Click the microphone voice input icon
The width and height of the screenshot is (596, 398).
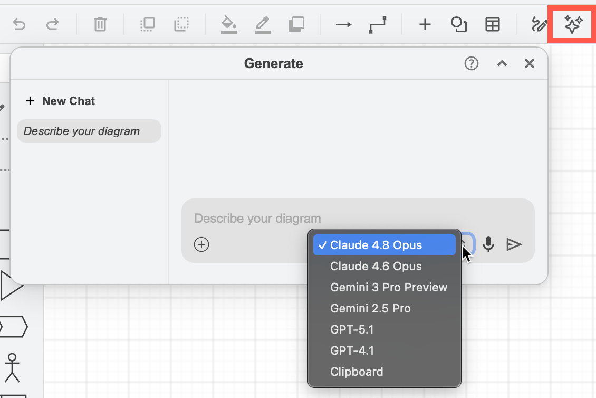pyautogui.click(x=488, y=244)
